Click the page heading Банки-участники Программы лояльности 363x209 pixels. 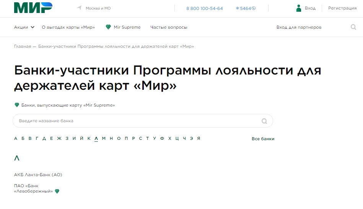click(x=168, y=78)
